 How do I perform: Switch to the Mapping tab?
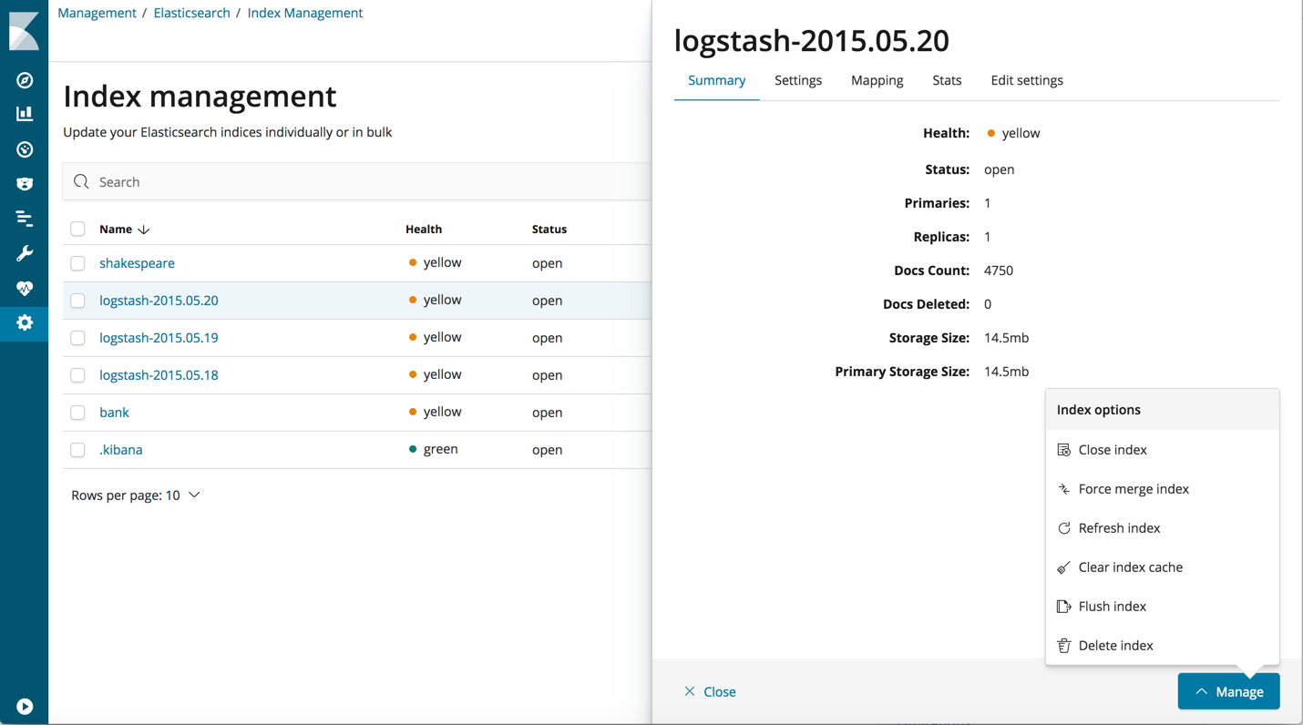click(x=877, y=80)
